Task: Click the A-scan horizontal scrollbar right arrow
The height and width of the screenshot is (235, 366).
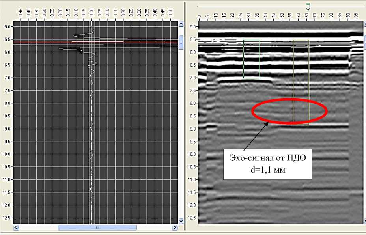Action: 175,227
